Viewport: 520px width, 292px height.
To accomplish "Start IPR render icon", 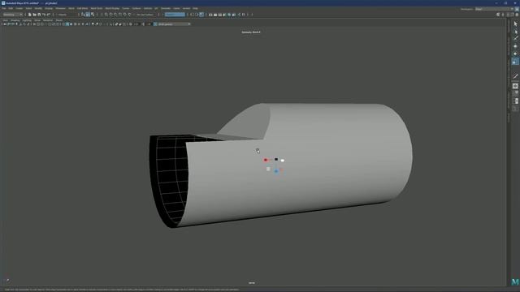I will (x=220, y=15).
